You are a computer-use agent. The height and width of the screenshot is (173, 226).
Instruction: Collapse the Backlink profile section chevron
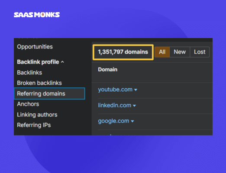(62, 62)
